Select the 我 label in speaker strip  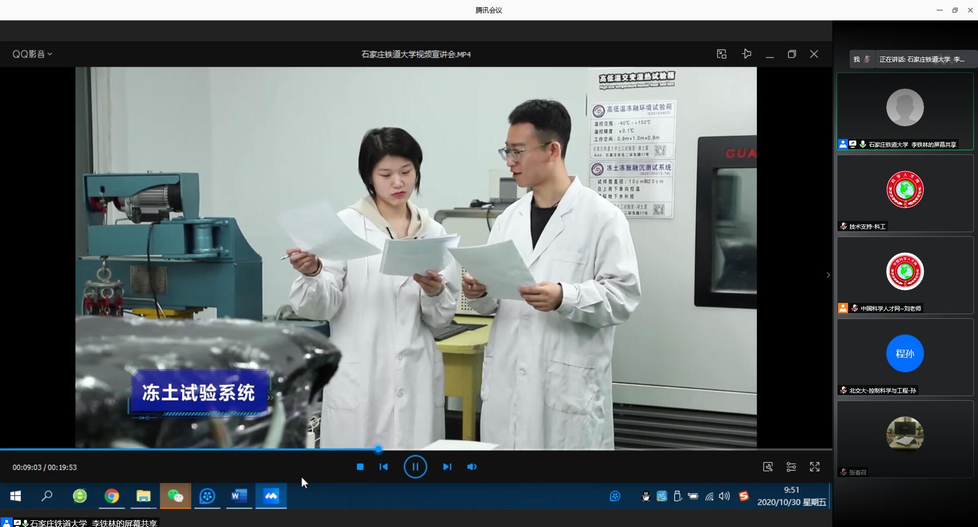click(x=857, y=59)
